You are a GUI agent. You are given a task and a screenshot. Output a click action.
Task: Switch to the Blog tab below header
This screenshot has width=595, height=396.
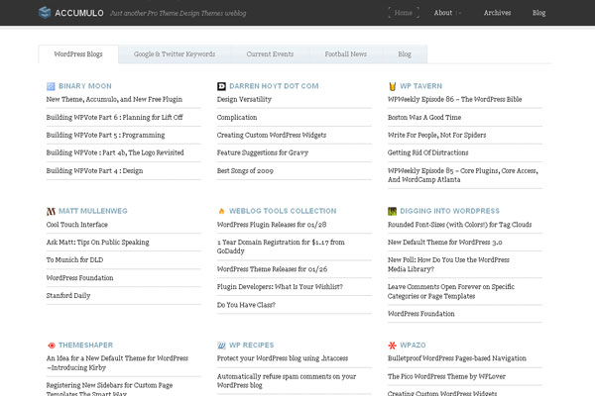click(405, 54)
